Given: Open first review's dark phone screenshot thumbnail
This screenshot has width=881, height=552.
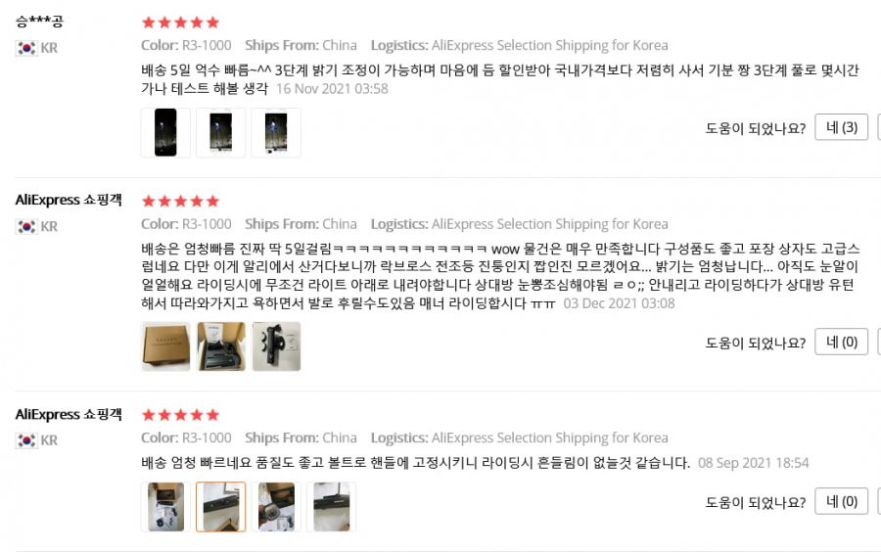Looking at the screenshot, I should (165, 132).
